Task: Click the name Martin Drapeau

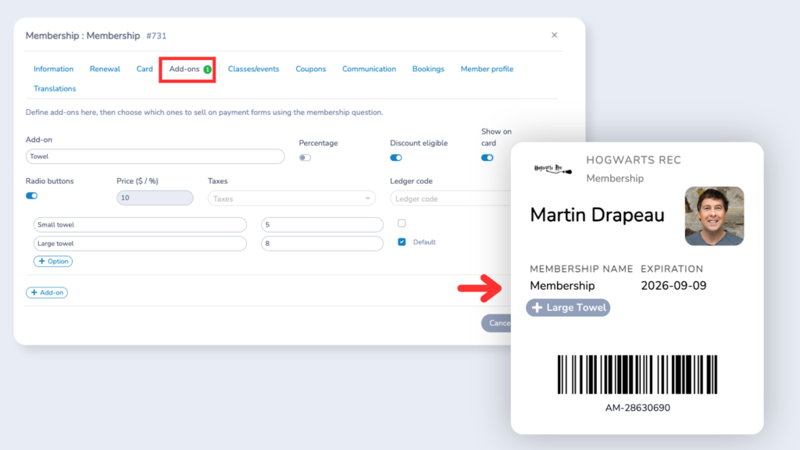Action: (597, 216)
